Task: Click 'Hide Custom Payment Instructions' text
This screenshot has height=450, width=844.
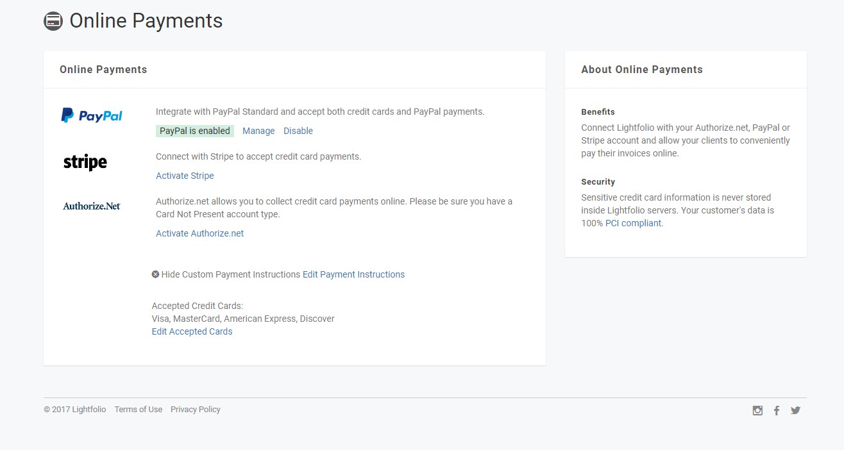Action: (231, 274)
